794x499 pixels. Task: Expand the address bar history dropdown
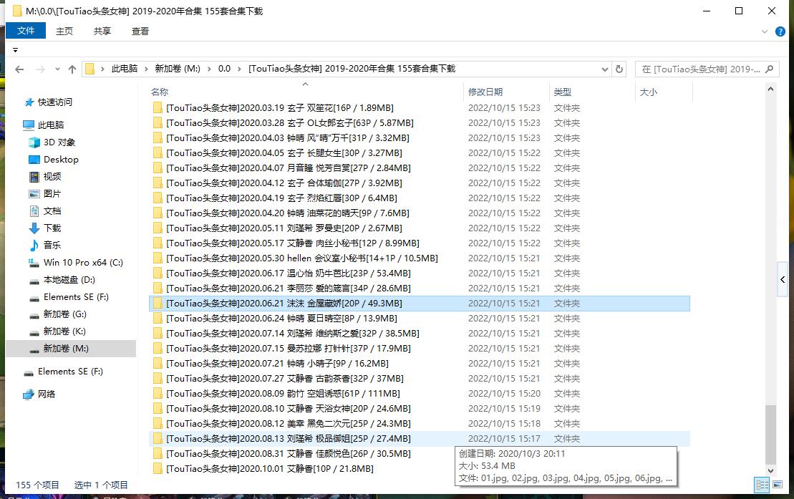604,69
